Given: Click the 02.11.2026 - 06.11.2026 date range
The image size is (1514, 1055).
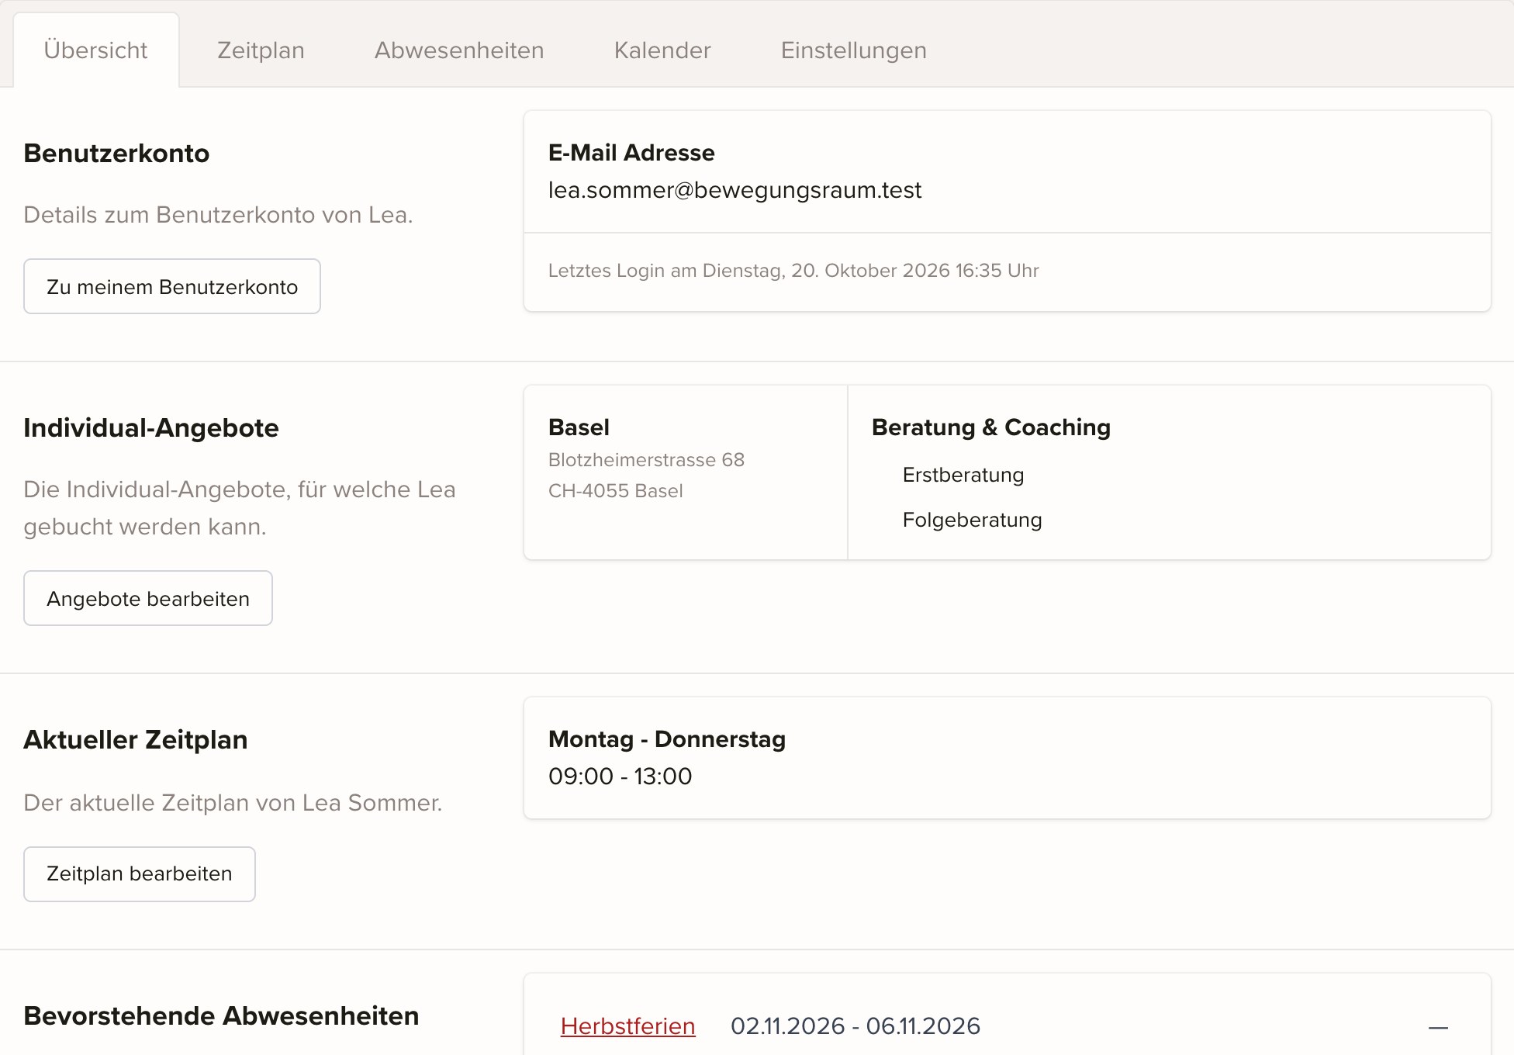Looking at the screenshot, I should [x=856, y=1026].
